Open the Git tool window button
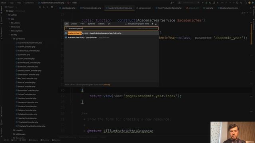This screenshot has height=143, width=255. 7,140
